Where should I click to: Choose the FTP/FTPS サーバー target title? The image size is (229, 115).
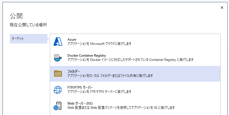click(80, 88)
